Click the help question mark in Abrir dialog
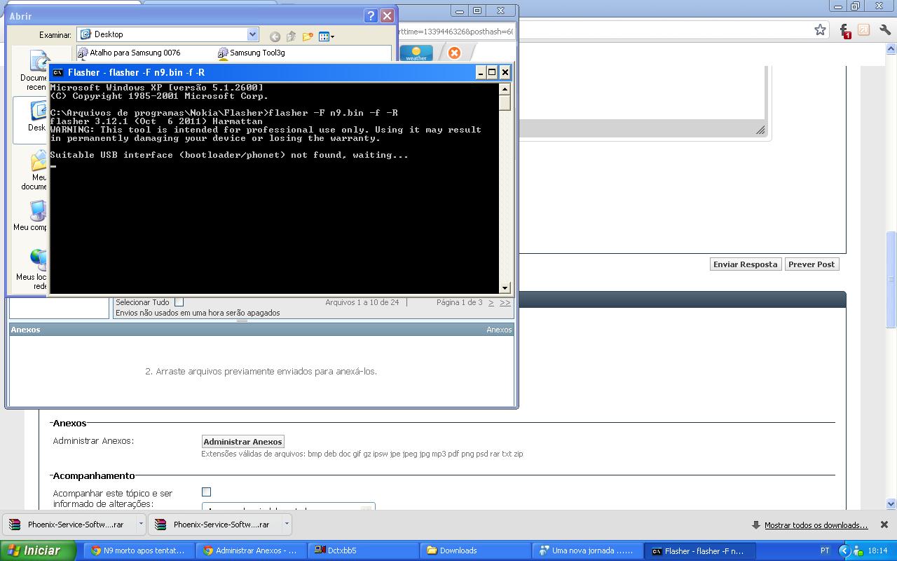The height and width of the screenshot is (561, 897). click(371, 15)
